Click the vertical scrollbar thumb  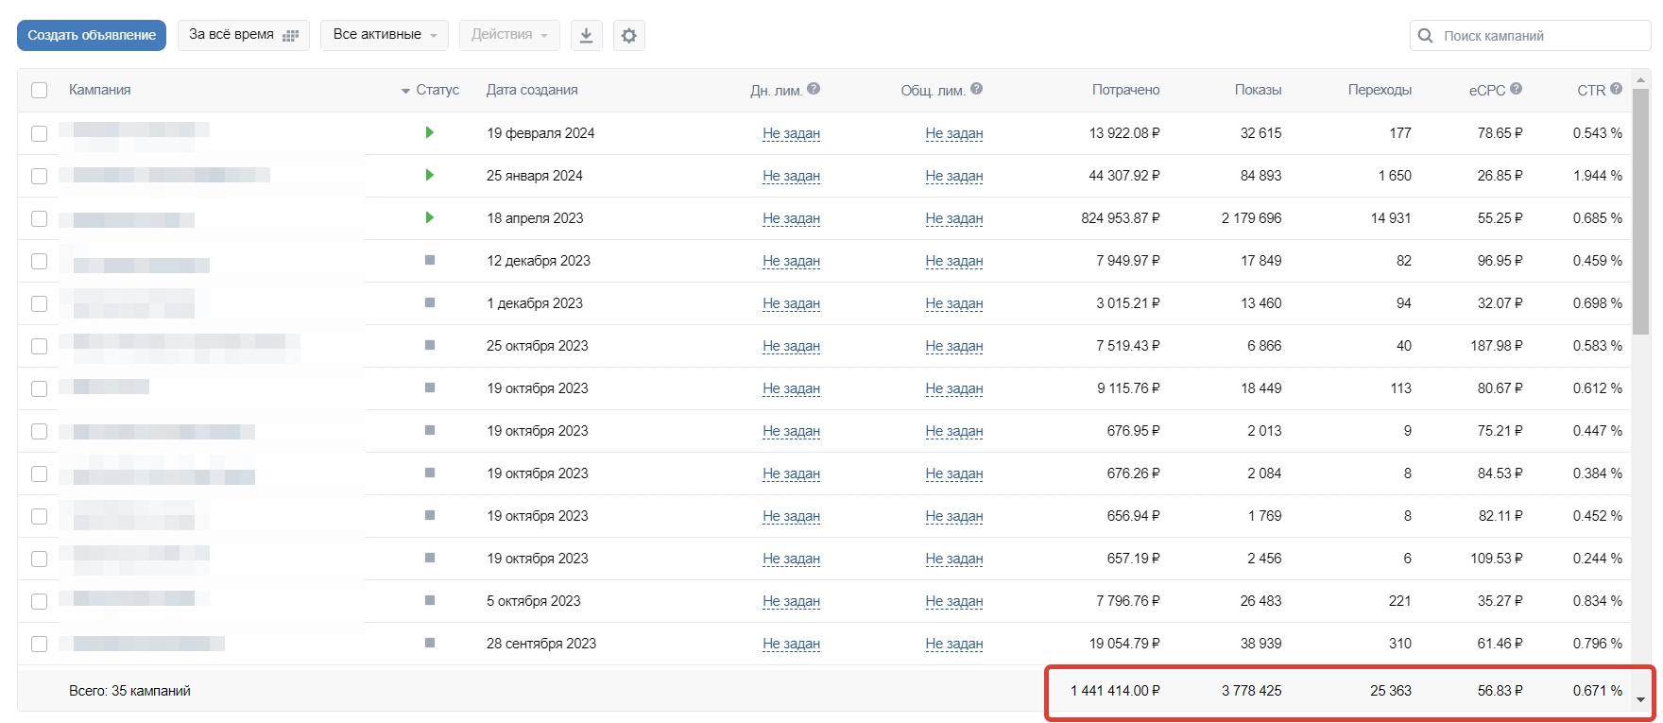tap(1641, 213)
